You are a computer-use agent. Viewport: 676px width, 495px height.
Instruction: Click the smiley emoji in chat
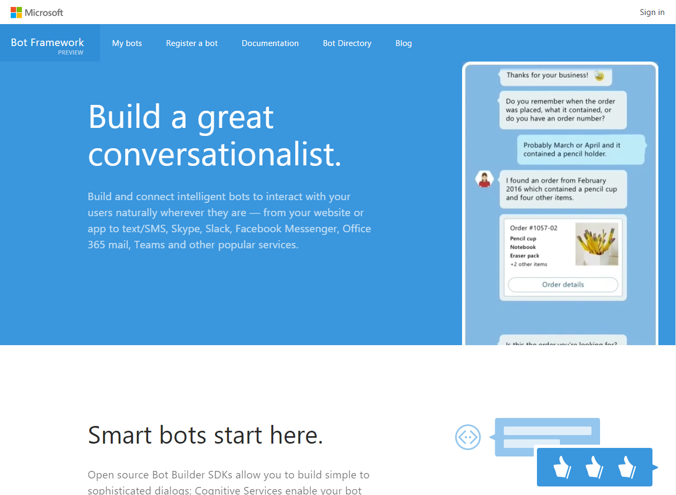600,76
